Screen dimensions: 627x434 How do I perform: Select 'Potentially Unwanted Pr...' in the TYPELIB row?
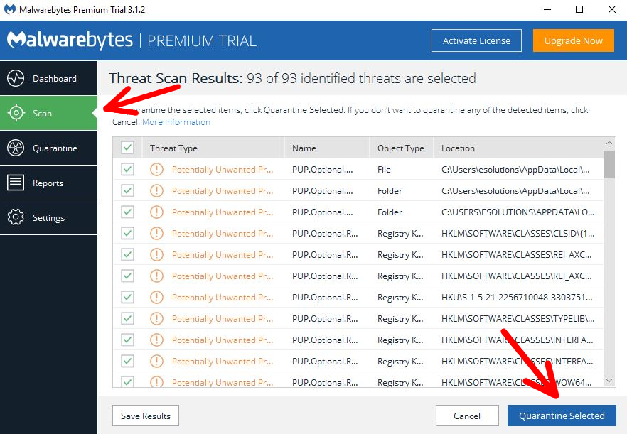[x=223, y=318]
